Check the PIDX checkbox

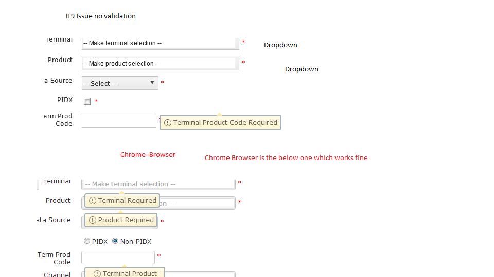coord(87,101)
